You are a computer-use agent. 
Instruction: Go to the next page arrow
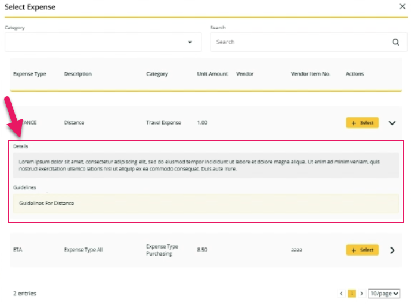click(362, 294)
